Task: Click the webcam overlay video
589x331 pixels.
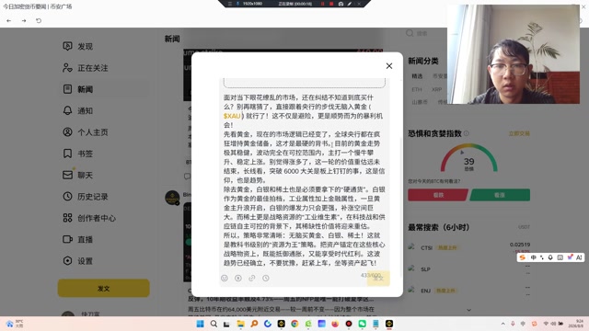Action: point(514,54)
